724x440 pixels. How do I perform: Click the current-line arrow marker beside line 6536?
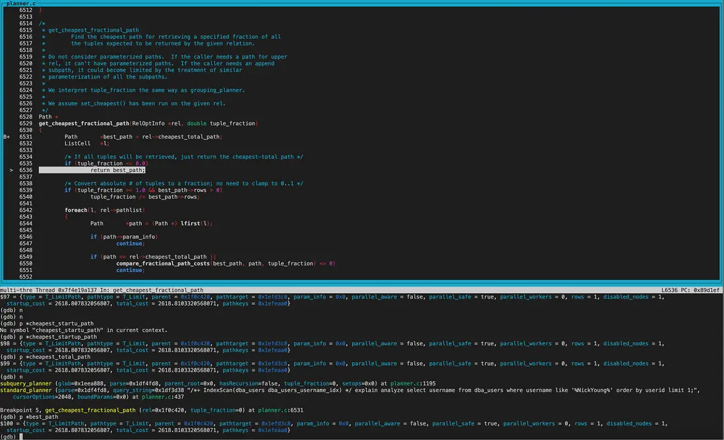click(x=11, y=170)
